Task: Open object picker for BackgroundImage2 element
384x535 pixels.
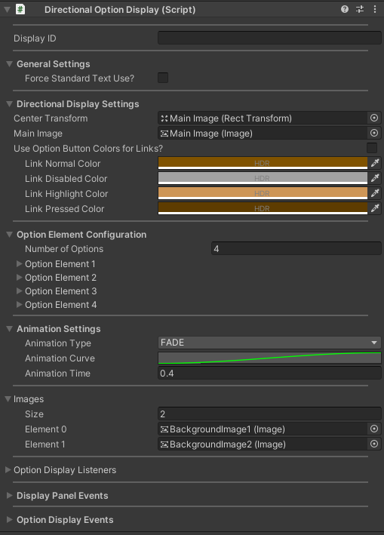Action: 374,444
